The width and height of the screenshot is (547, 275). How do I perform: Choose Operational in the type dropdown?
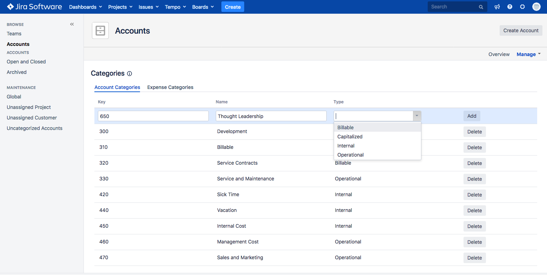coord(351,155)
